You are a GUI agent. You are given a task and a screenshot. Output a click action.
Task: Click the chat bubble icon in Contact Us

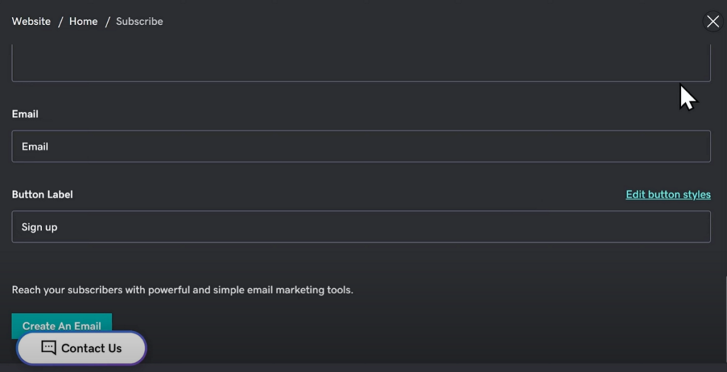click(x=49, y=347)
